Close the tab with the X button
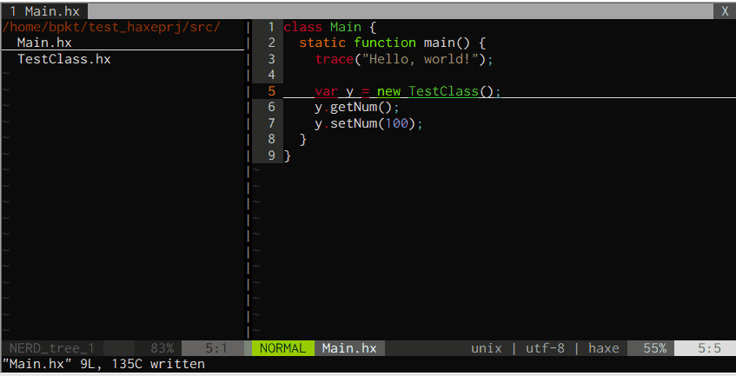The height and width of the screenshot is (376, 736). [x=725, y=11]
